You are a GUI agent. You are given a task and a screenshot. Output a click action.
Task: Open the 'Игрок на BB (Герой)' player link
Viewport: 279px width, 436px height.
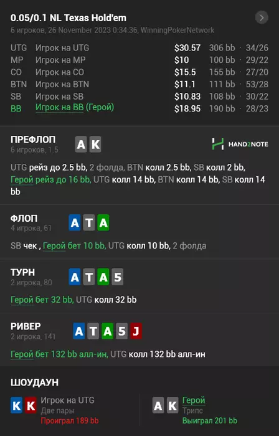(75, 107)
